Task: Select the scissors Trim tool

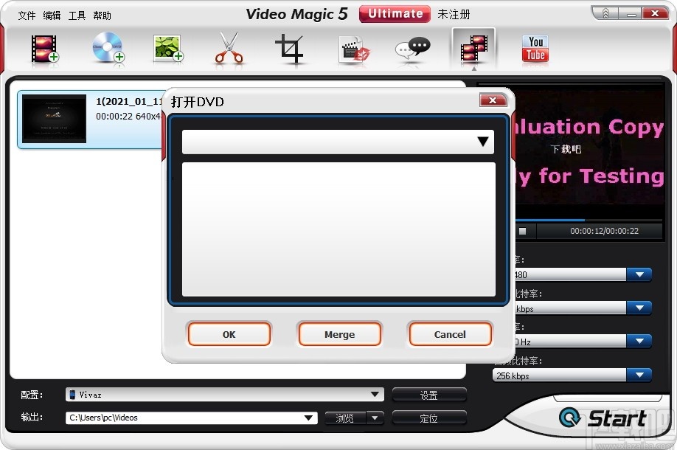Action: pos(228,48)
